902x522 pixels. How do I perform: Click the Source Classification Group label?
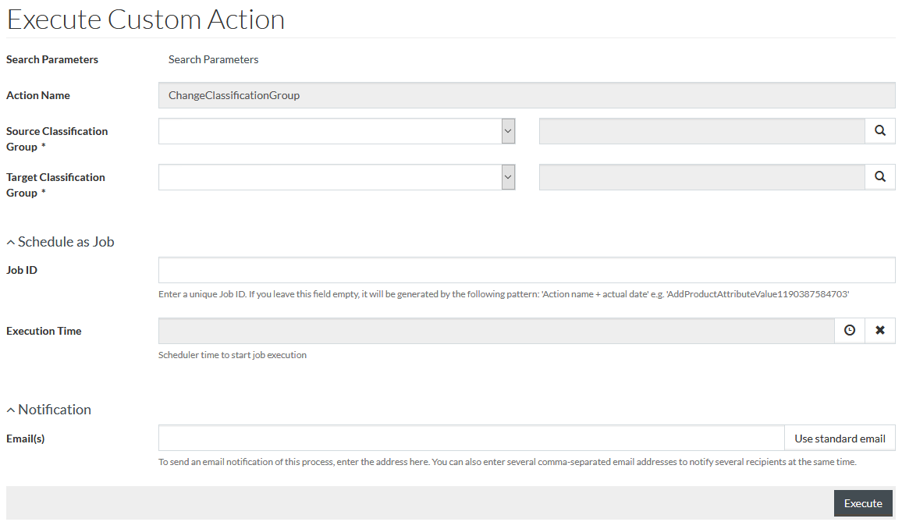[x=57, y=139]
